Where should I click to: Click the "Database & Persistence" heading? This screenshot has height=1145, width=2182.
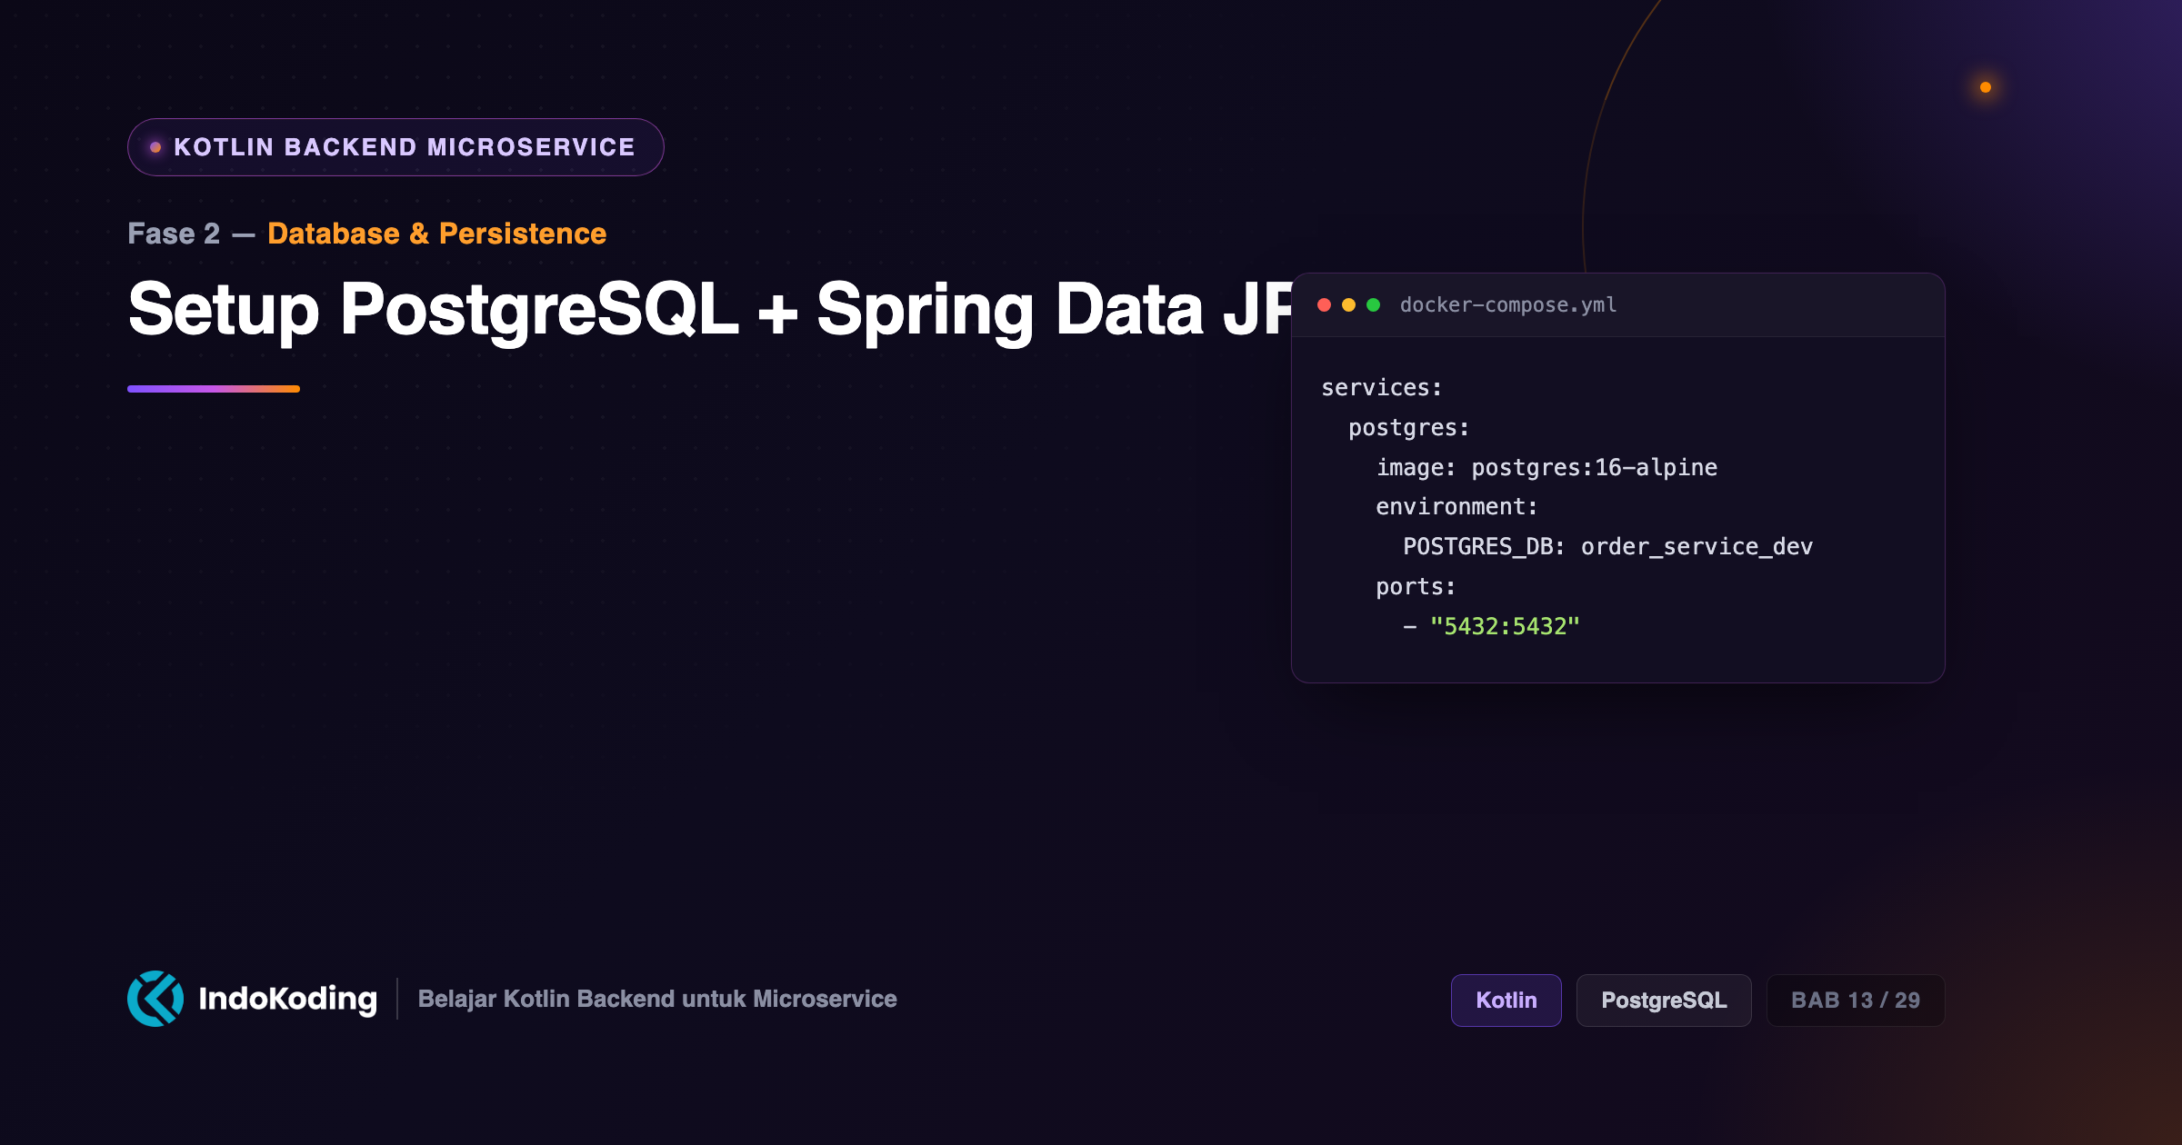tap(436, 234)
